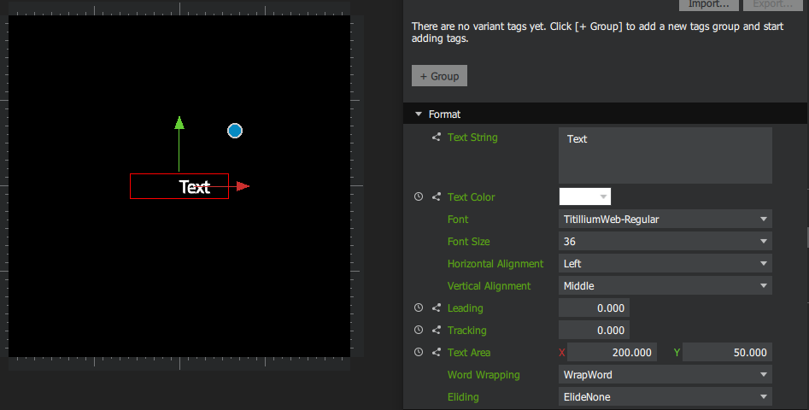Grab the green Y-axis arrow handle
The width and height of the screenshot is (809, 410).
(x=179, y=123)
